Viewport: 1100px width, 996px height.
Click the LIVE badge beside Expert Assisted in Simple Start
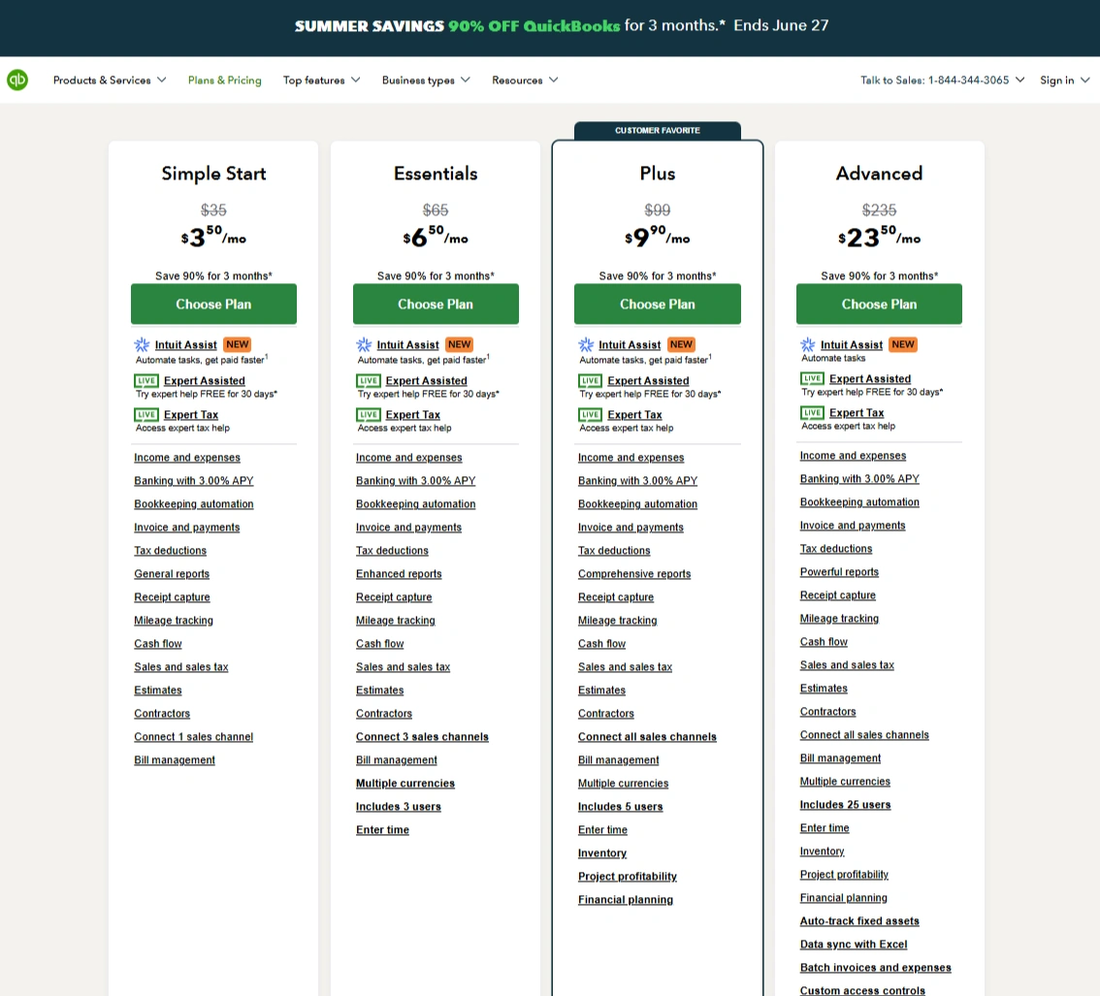[146, 381]
